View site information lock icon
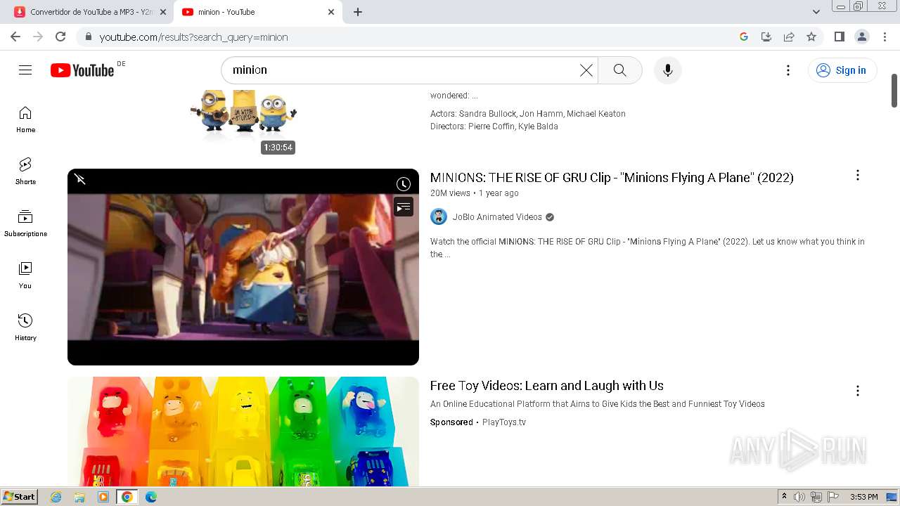The width and height of the screenshot is (900, 506). (x=88, y=37)
